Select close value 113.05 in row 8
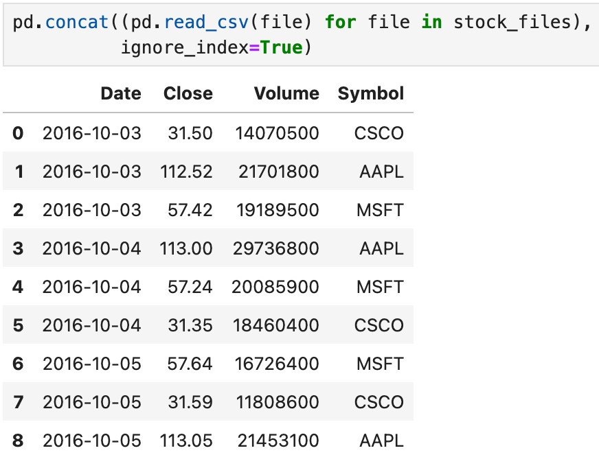This screenshot has width=599, height=457. pyautogui.click(x=186, y=441)
